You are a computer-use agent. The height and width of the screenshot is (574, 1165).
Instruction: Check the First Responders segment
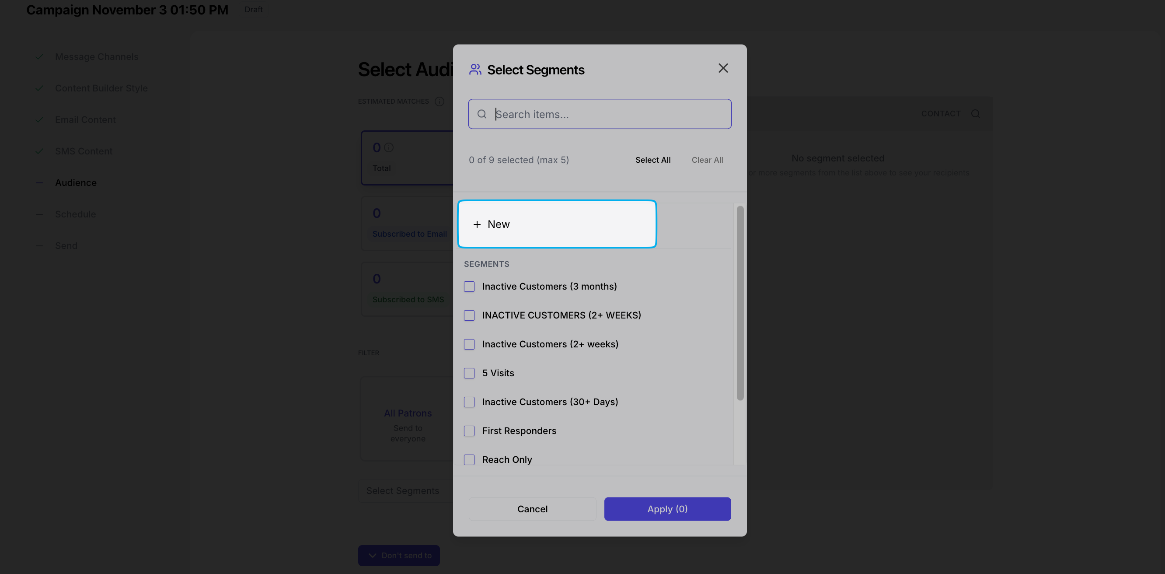pyautogui.click(x=469, y=431)
